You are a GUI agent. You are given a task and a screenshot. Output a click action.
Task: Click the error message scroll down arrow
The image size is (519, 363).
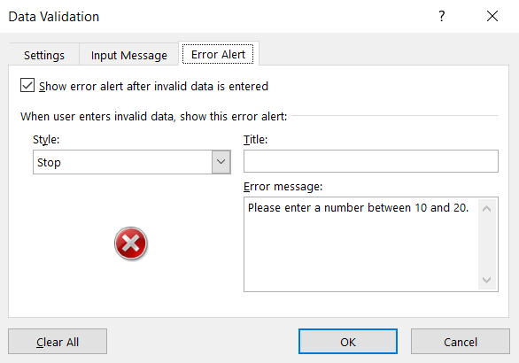coord(486,280)
